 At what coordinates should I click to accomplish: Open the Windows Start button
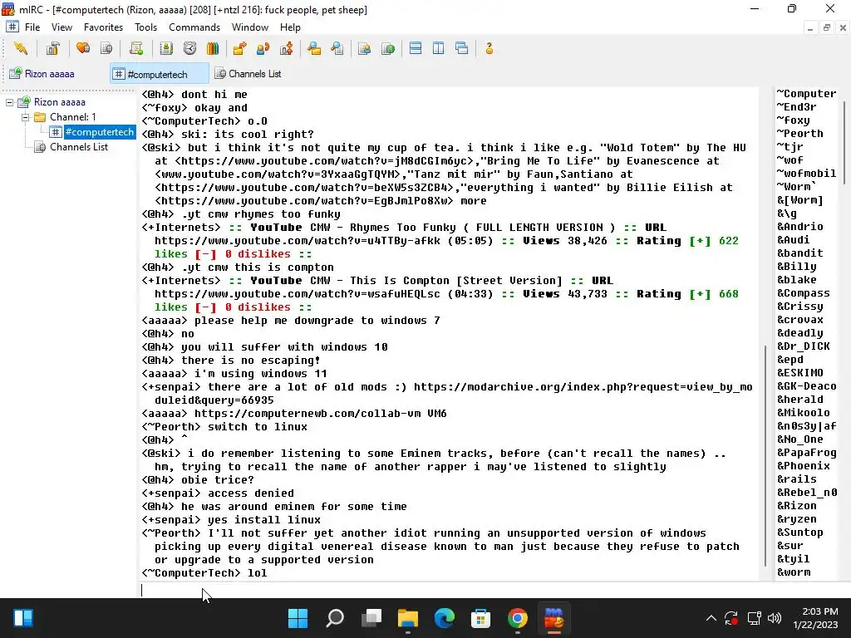tap(298, 618)
